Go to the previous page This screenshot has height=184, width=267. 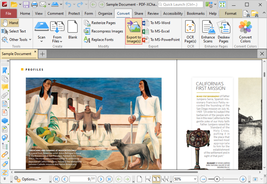[65, 179]
